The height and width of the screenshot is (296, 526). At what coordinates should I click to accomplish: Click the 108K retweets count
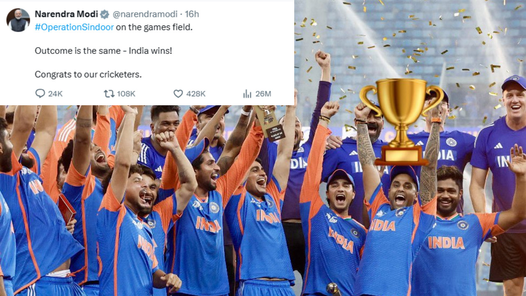click(126, 94)
